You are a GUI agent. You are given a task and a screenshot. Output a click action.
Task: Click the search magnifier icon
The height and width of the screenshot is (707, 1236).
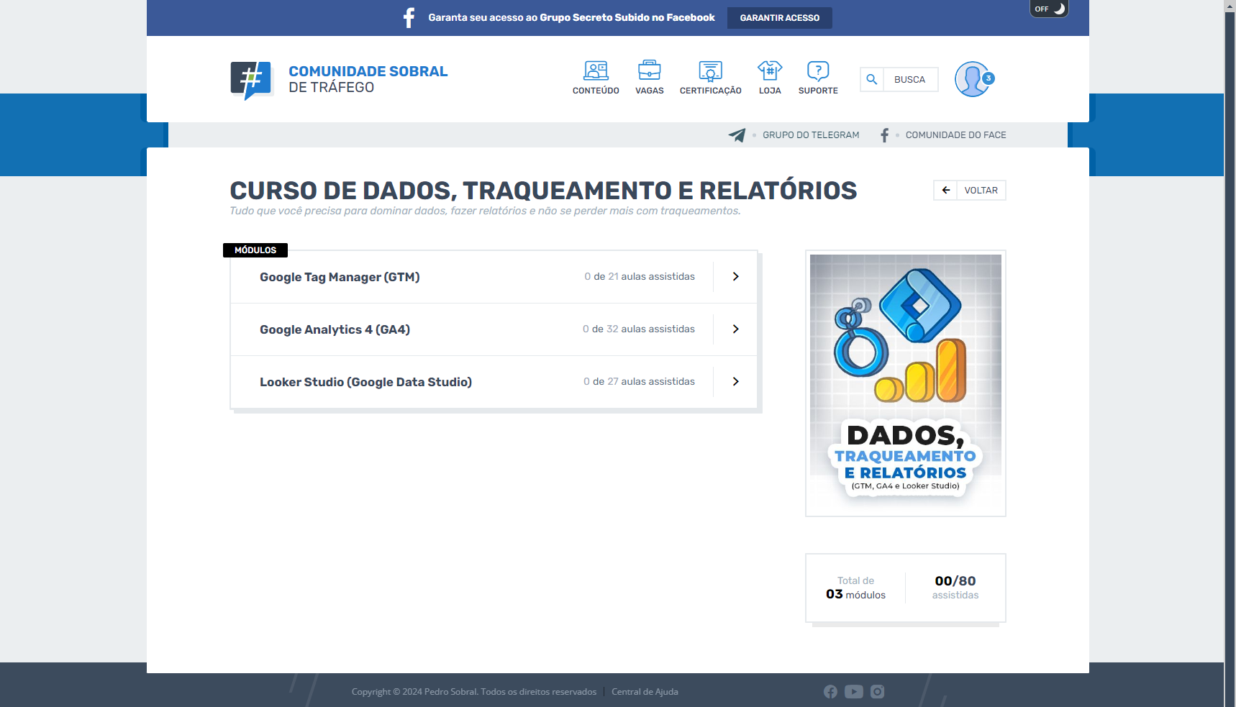pyautogui.click(x=872, y=79)
